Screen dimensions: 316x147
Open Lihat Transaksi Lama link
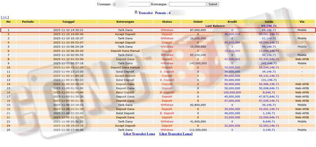139,134
